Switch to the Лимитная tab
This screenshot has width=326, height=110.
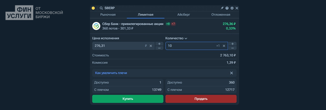pos(146,15)
